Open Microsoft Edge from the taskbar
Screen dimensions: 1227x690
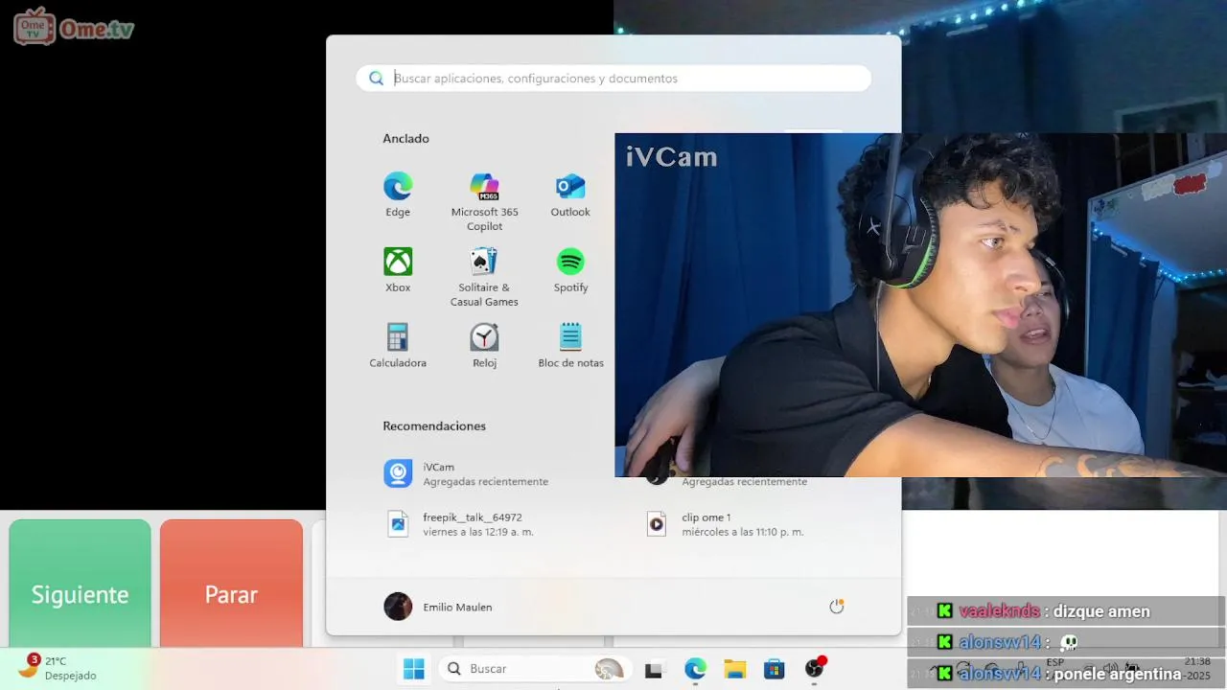point(695,669)
